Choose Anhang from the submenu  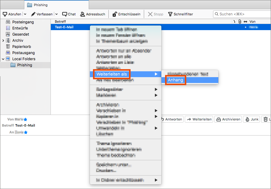coord(175,80)
